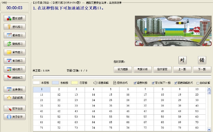Jump to question 27 in the grid
The width and height of the screenshot is (213, 132).
click(145, 100)
